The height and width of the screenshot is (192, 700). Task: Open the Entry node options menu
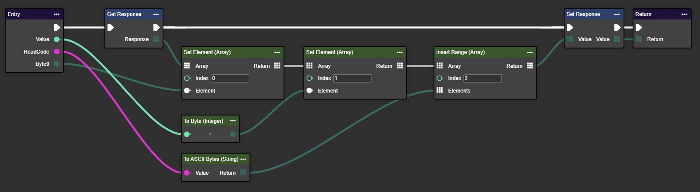tap(56, 14)
